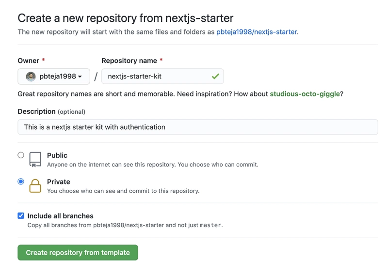Click 'Copy all branches from pbteja1998/nextjs-starter' text

tap(125, 225)
